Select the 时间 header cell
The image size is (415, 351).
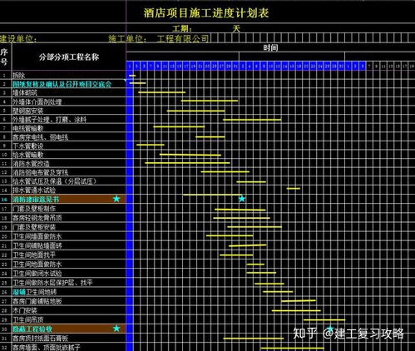point(270,47)
